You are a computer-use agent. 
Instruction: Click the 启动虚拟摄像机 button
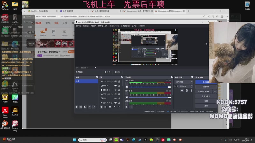pos(204,92)
